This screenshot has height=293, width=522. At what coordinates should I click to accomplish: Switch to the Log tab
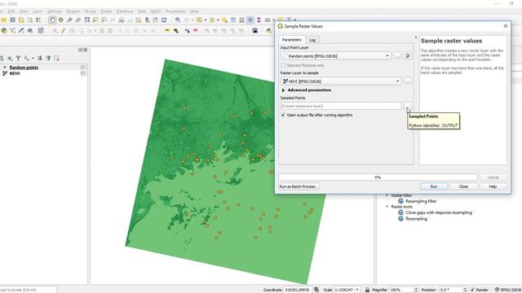tap(312, 40)
